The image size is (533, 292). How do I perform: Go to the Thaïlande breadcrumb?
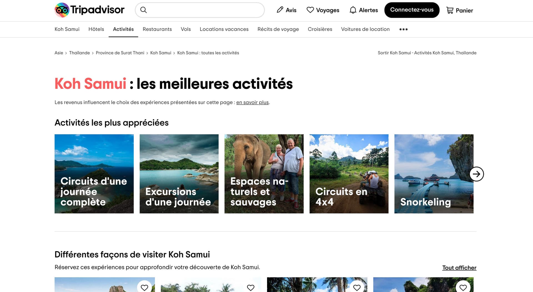point(79,53)
